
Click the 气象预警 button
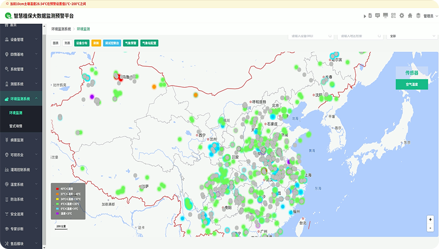point(130,43)
